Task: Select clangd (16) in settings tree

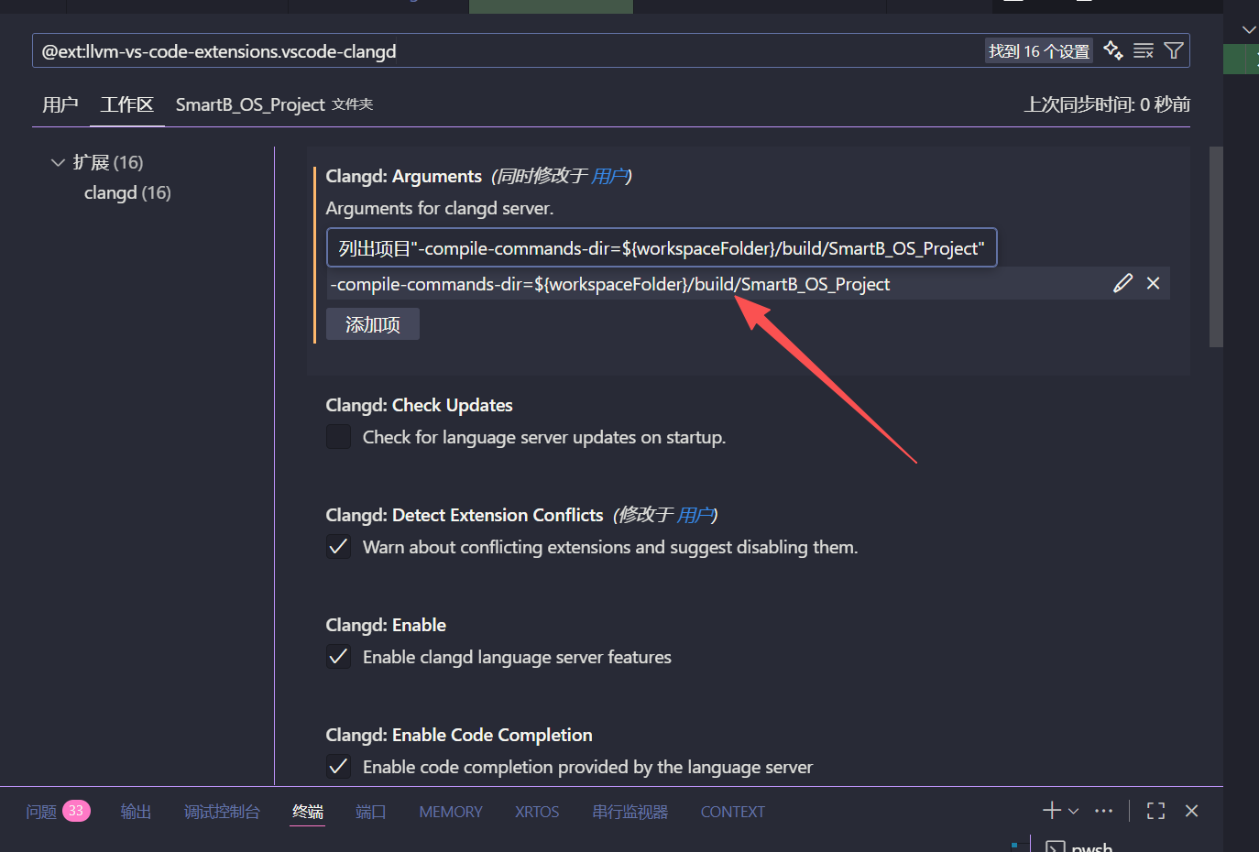Action: (x=127, y=192)
